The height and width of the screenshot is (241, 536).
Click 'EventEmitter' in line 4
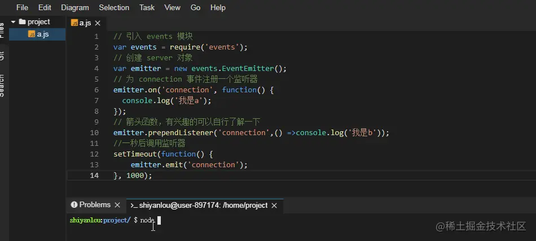coord(248,69)
